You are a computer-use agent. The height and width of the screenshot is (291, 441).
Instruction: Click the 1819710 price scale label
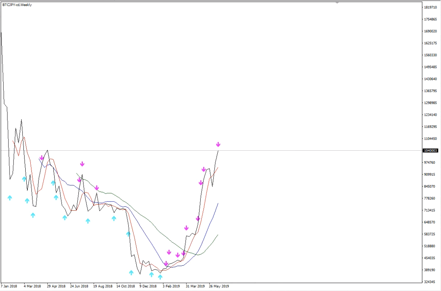coord(430,7)
